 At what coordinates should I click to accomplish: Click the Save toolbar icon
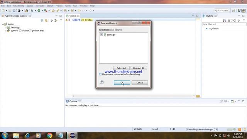10,10
